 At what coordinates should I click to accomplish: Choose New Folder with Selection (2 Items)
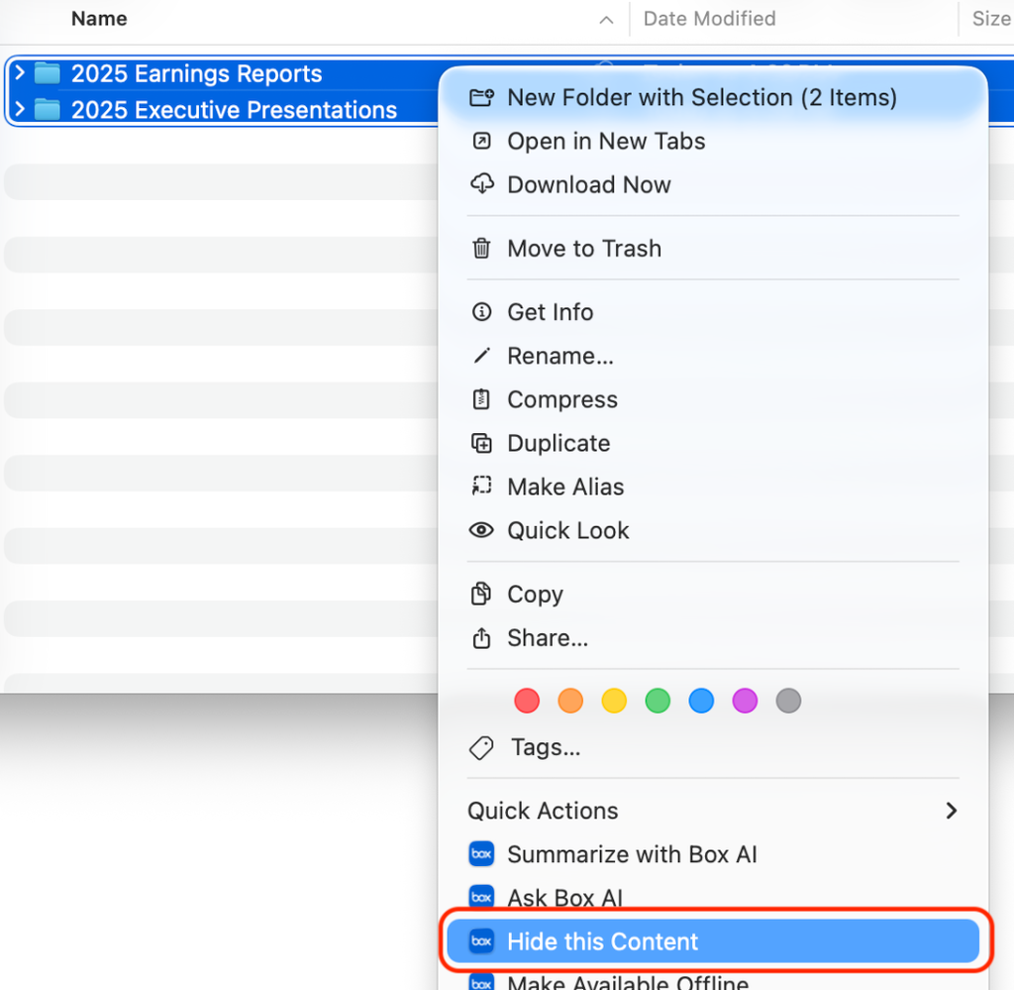[701, 97]
